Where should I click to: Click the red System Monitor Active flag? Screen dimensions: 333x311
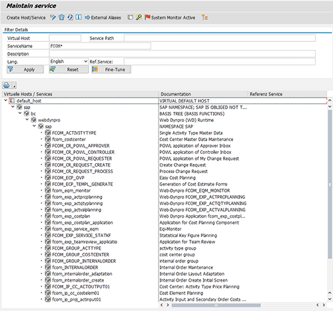pos(148,17)
